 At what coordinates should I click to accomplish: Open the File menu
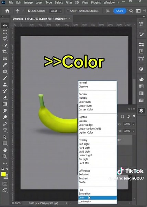[11, 2]
